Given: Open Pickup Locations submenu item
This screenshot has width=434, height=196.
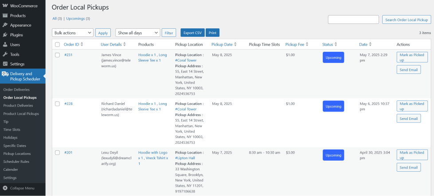Looking at the screenshot, I should pyautogui.click(x=17, y=154).
